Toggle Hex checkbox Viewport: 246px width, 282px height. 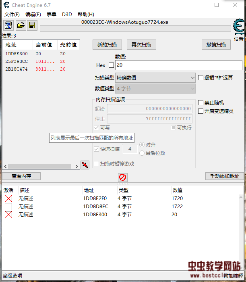click(111, 65)
